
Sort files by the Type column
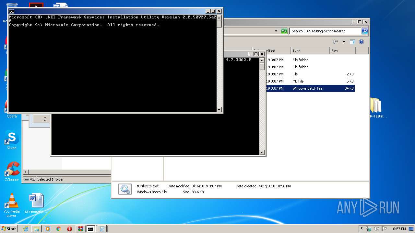[310, 51]
